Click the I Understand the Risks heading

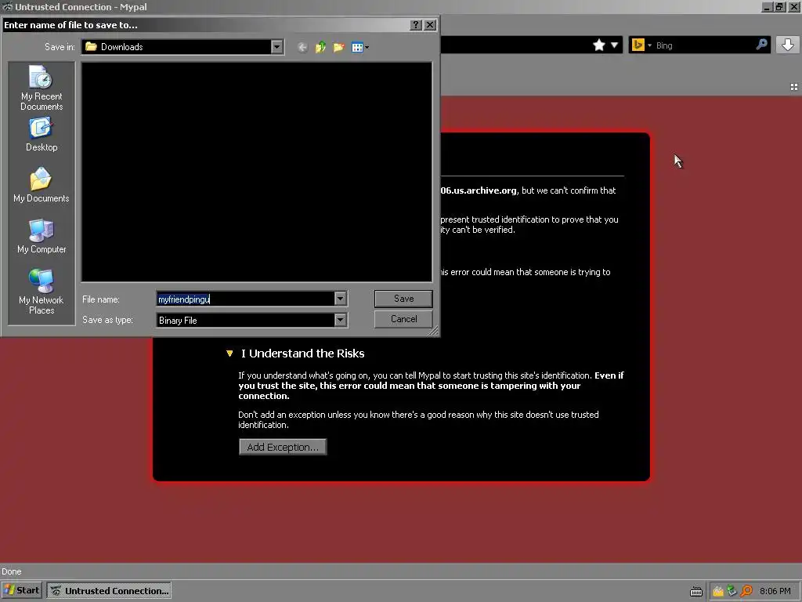(303, 354)
